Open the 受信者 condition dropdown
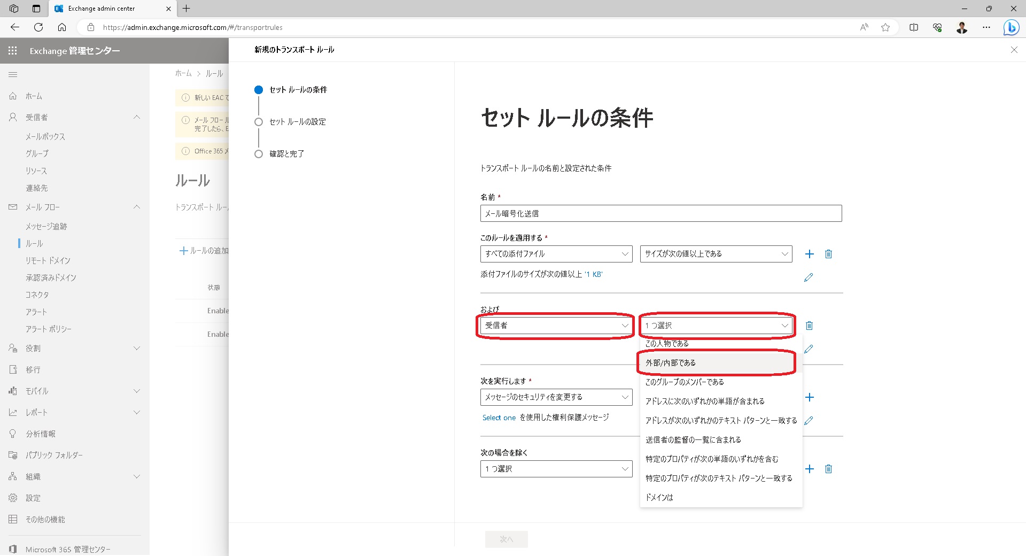1026x556 pixels. click(555, 325)
